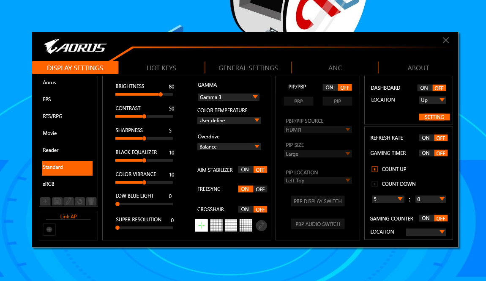Open the General Settings tab
Screen dimensions: 486x281
[x=248, y=68]
